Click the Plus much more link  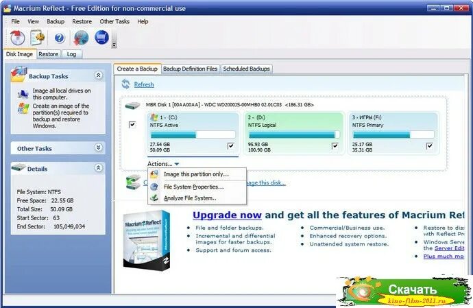pyautogui.click(x=444, y=256)
